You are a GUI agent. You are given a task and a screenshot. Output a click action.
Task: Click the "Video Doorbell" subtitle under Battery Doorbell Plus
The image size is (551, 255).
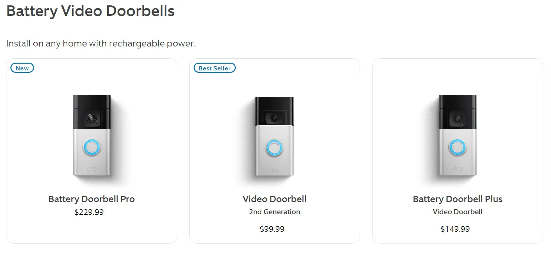[x=457, y=212]
